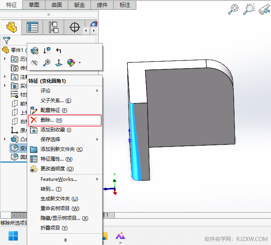The image size is (271, 245).
Task: Expand the 实体 tree node arrow
Action: 5,85
